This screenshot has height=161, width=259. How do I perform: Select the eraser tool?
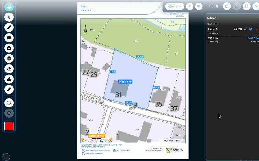point(9,69)
